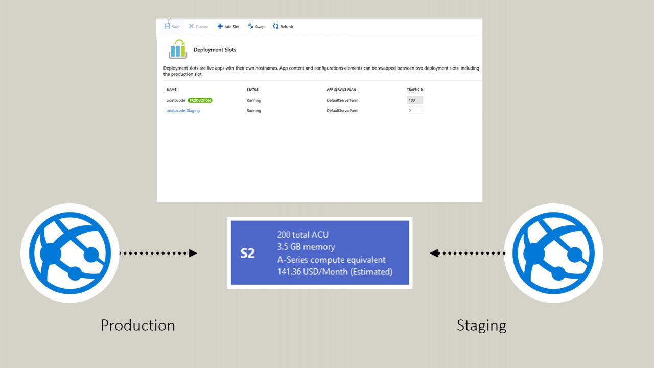Click Running status in odetocode-Staging row
654x368 pixels.
tap(253, 110)
